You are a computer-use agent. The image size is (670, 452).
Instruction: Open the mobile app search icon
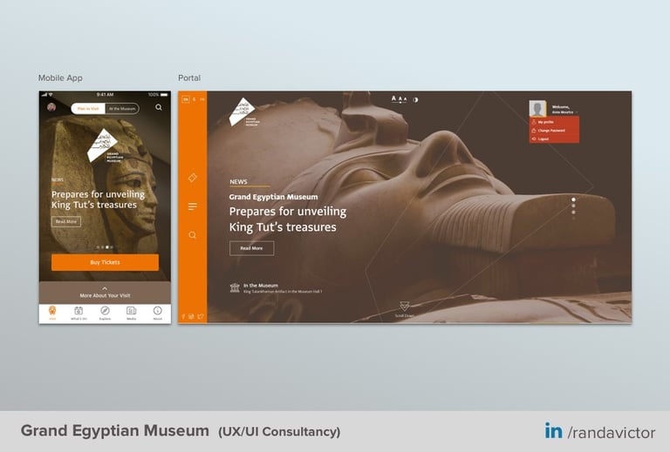coord(159,107)
